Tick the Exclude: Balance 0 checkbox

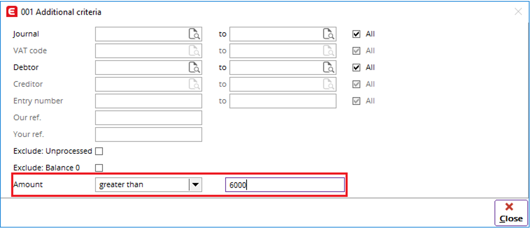tap(99, 168)
